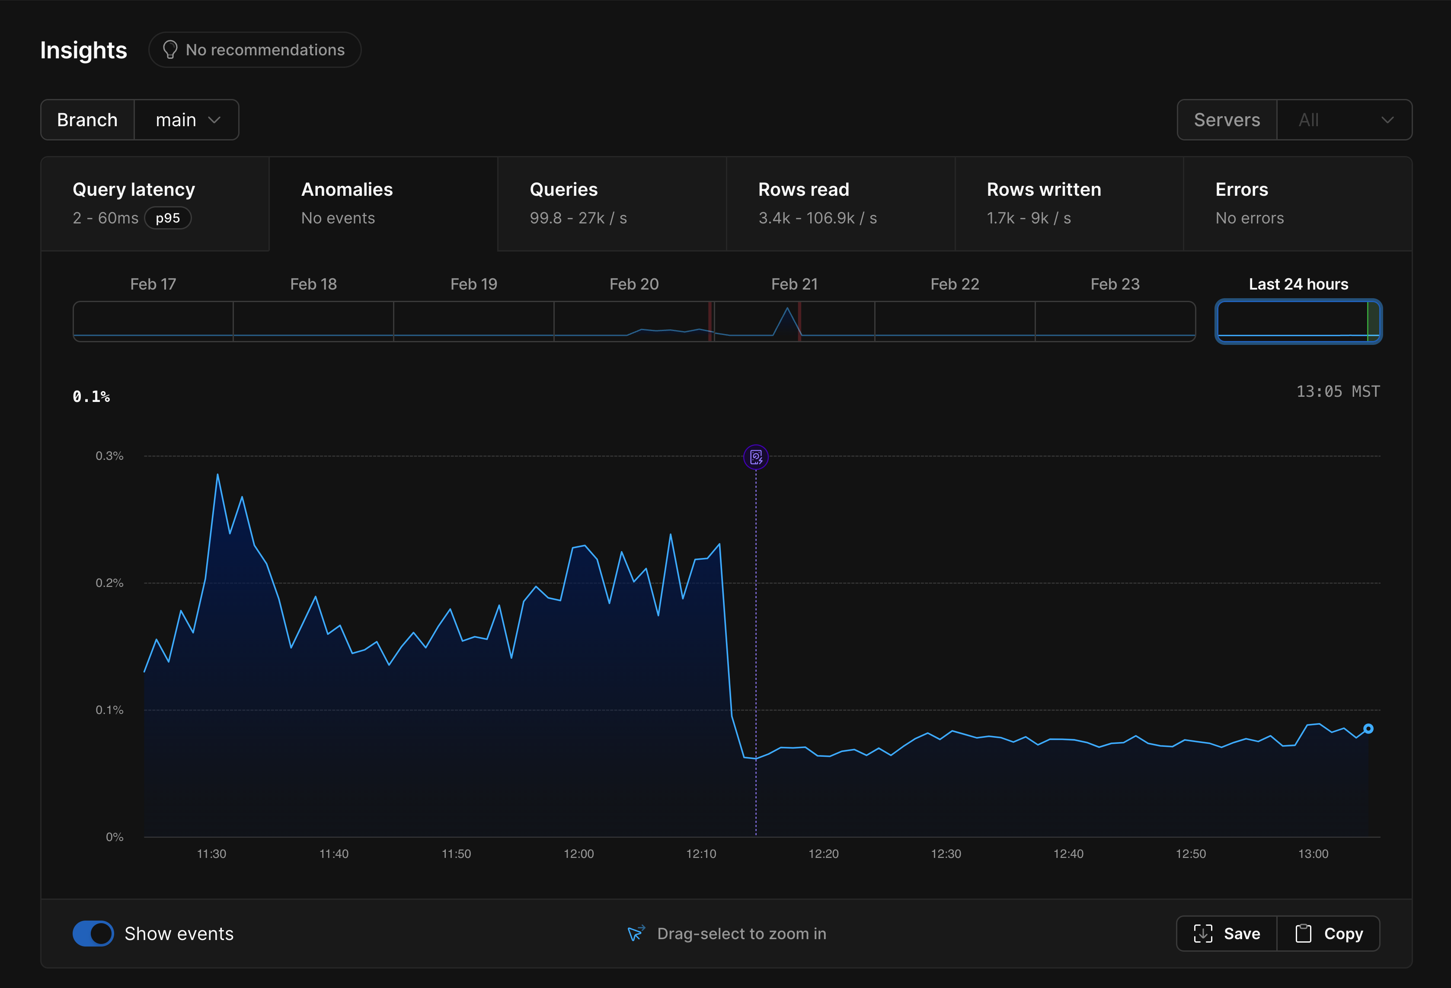Click the purple deploy event marker icon

[x=755, y=458]
